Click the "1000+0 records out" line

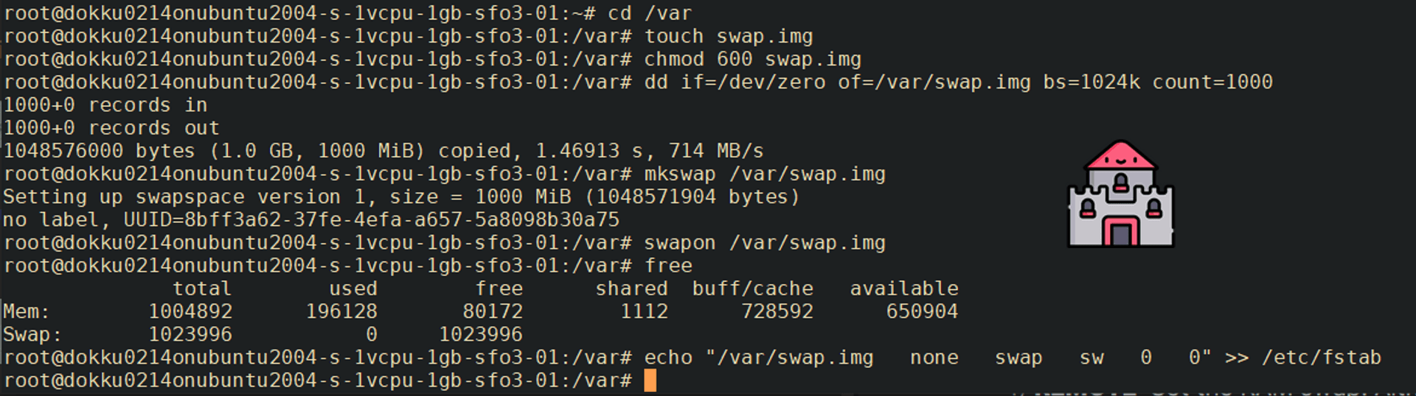click(x=111, y=128)
